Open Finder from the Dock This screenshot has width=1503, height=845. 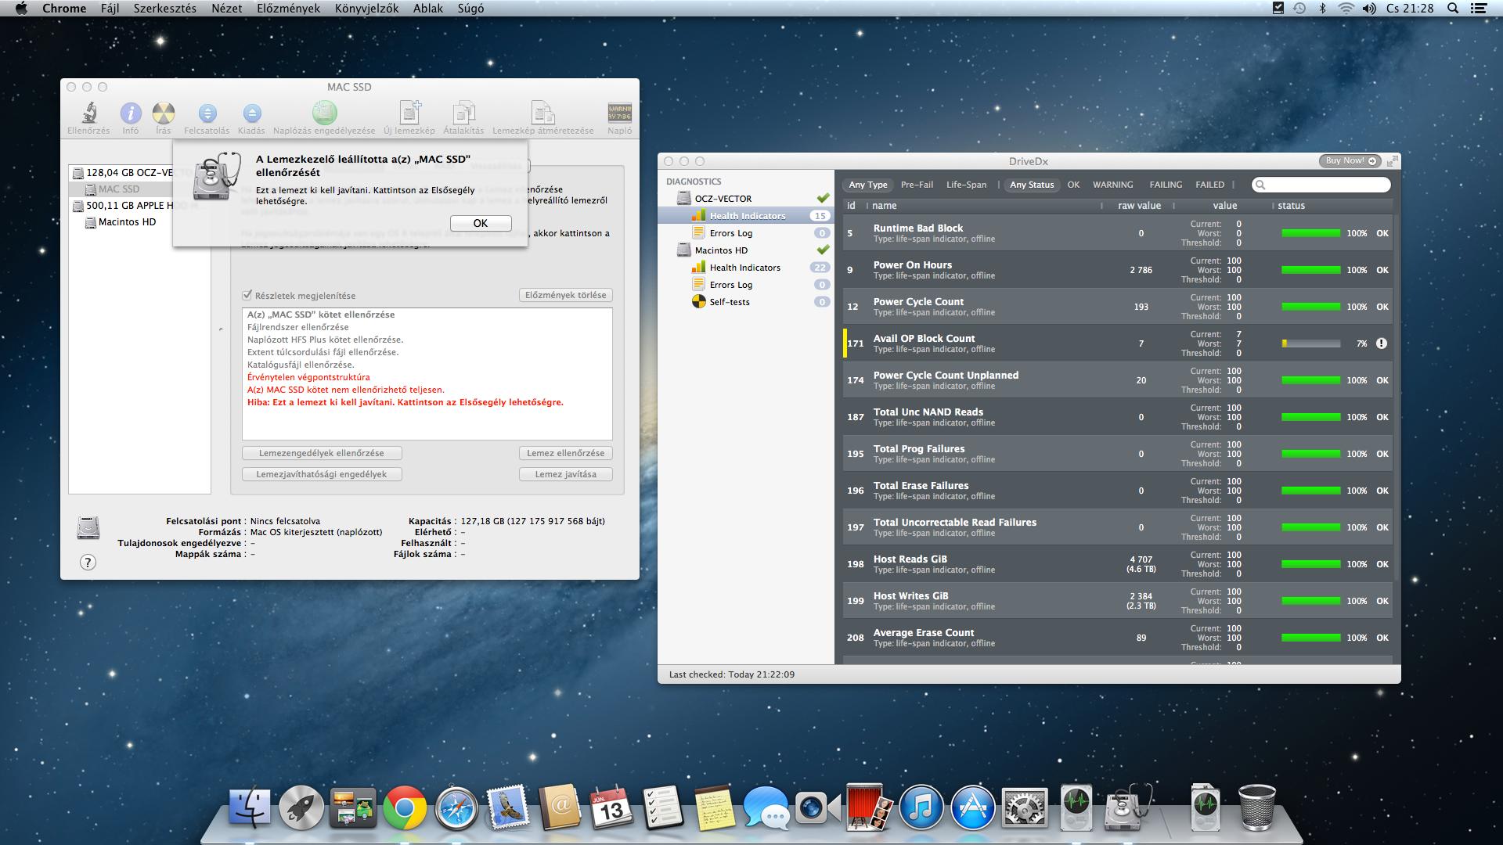(250, 807)
